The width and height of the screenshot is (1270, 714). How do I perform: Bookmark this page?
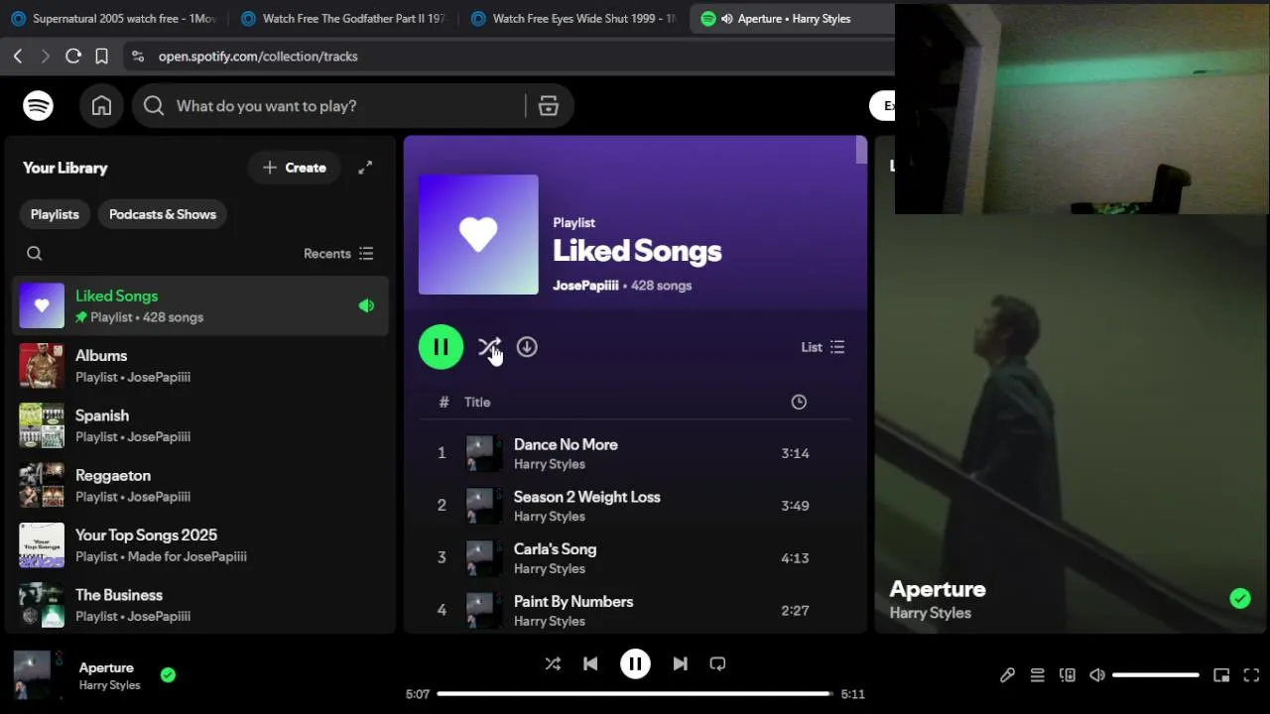[101, 57]
